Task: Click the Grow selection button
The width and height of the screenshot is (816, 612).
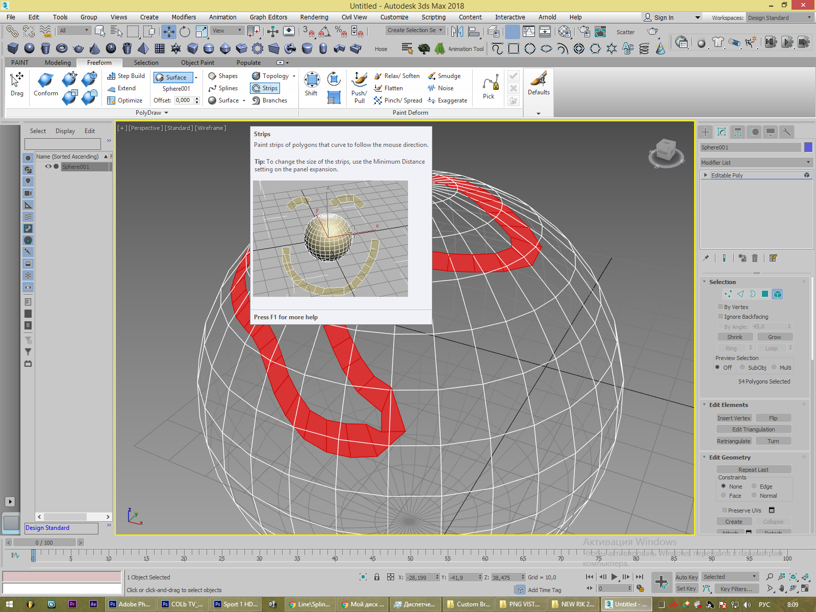Action: pos(774,337)
